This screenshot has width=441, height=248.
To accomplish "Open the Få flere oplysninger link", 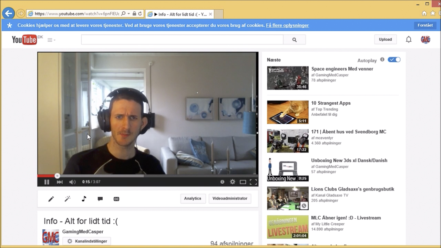I will [287, 25].
